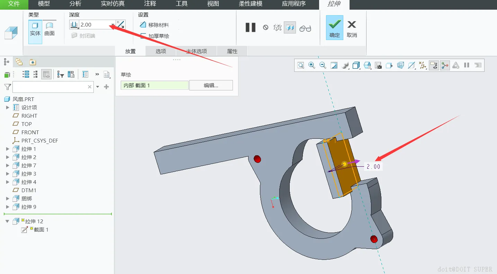Expand the 捆绑 feature node
The width and height of the screenshot is (497, 274).
8,198
